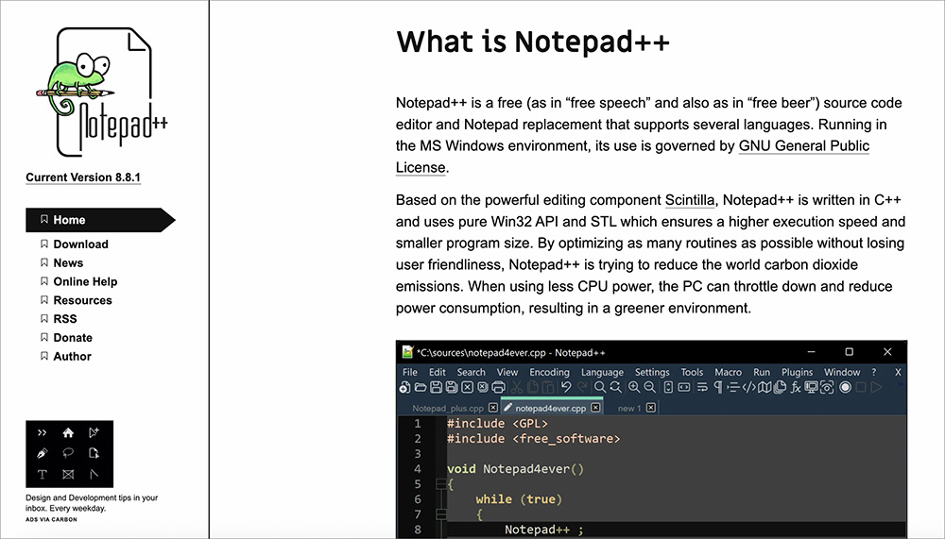Click the Notepad++ title bar app icon

(x=408, y=352)
